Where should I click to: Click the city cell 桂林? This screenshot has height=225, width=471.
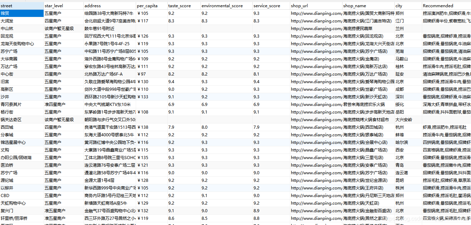pos(408,66)
